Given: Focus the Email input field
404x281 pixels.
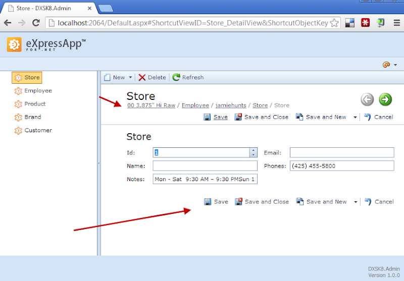Looking at the screenshot, I should point(342,152).
